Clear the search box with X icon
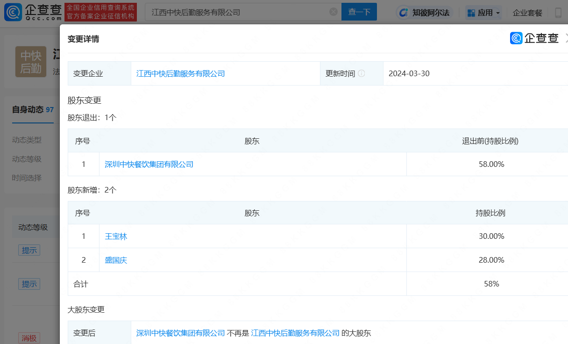This screenshot has width=568, height=344. tap(334, 12)
